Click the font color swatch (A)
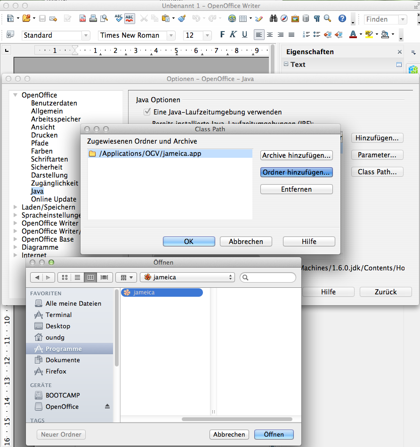The image size is (420, 447). 353,34
